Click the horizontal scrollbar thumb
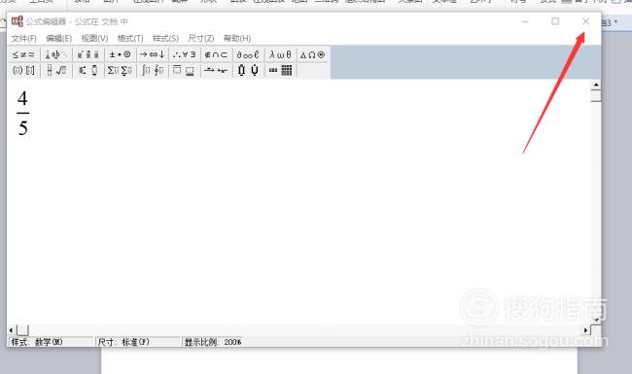The image size is (632, 374). click(x=22, y=330)
